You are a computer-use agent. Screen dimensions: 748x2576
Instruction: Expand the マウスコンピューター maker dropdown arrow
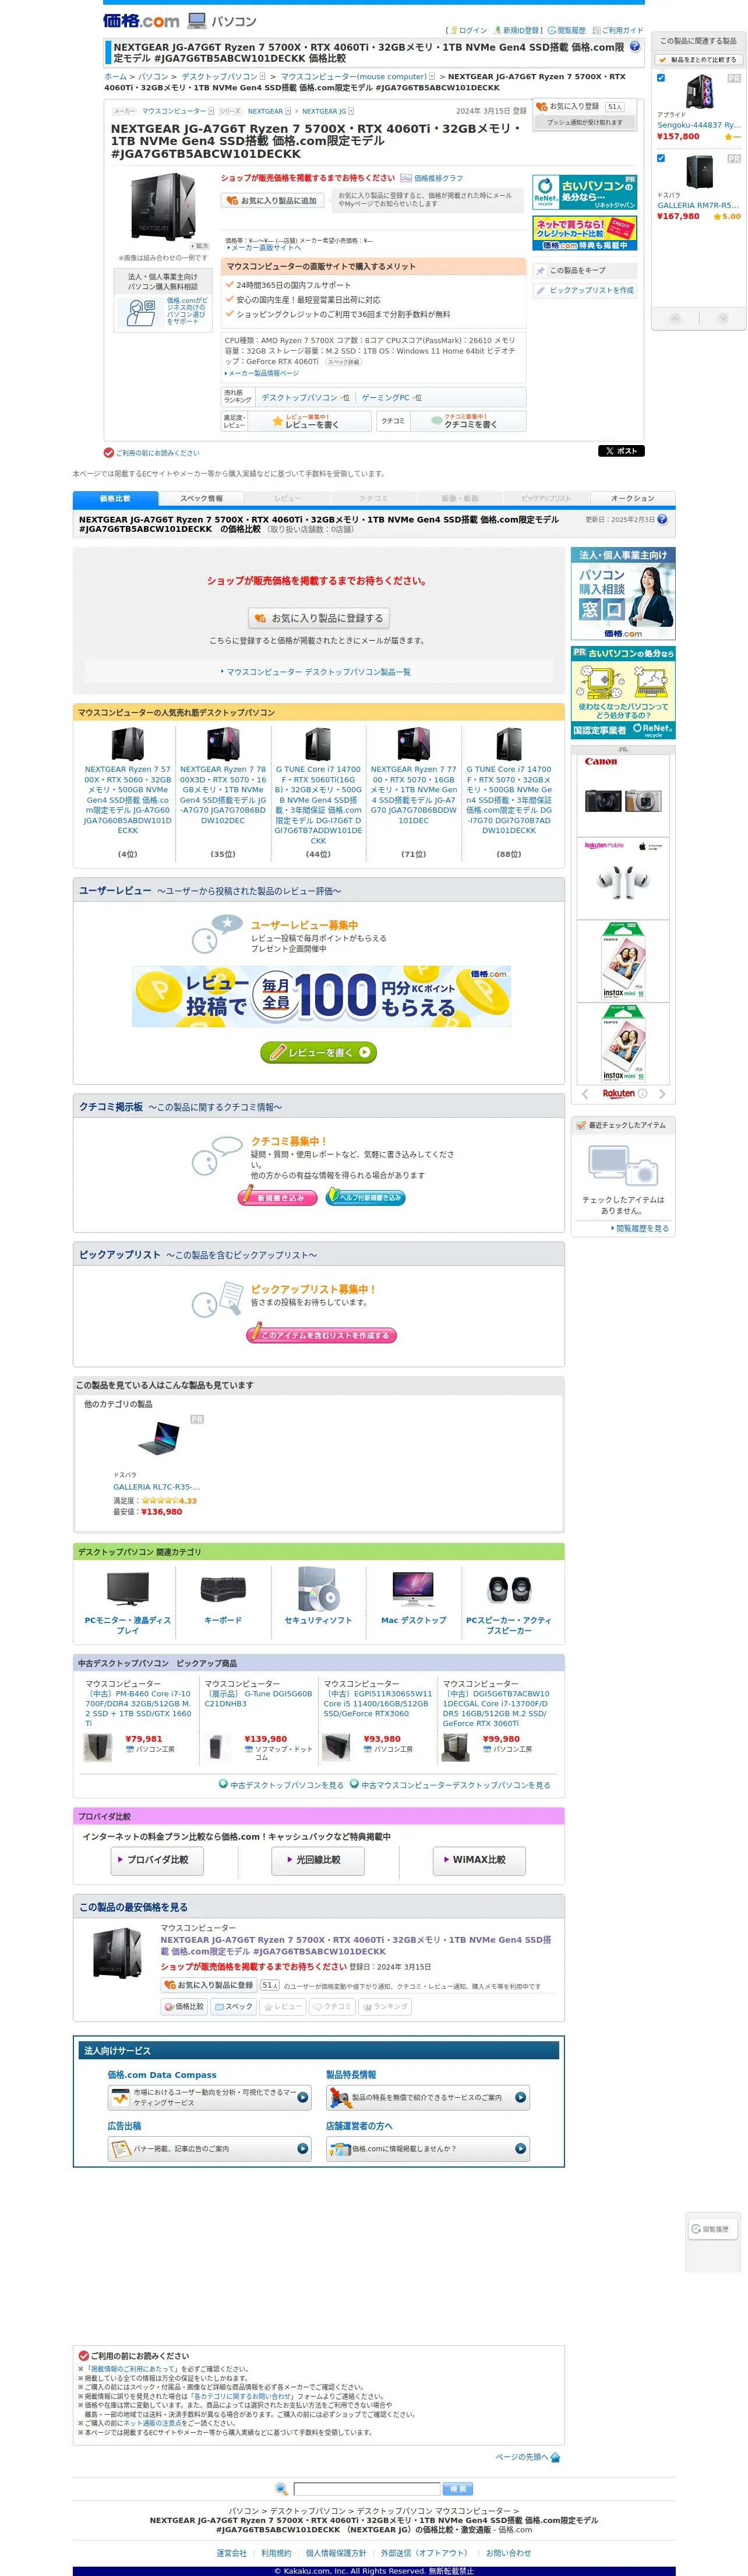coord(211,111)
